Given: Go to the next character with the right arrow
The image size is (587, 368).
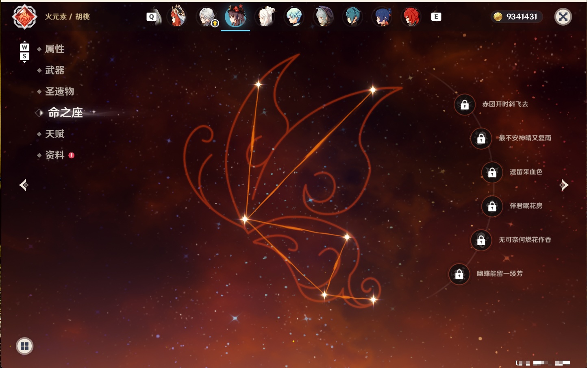Looking at the screenshot, I should (x=564, y=185).
